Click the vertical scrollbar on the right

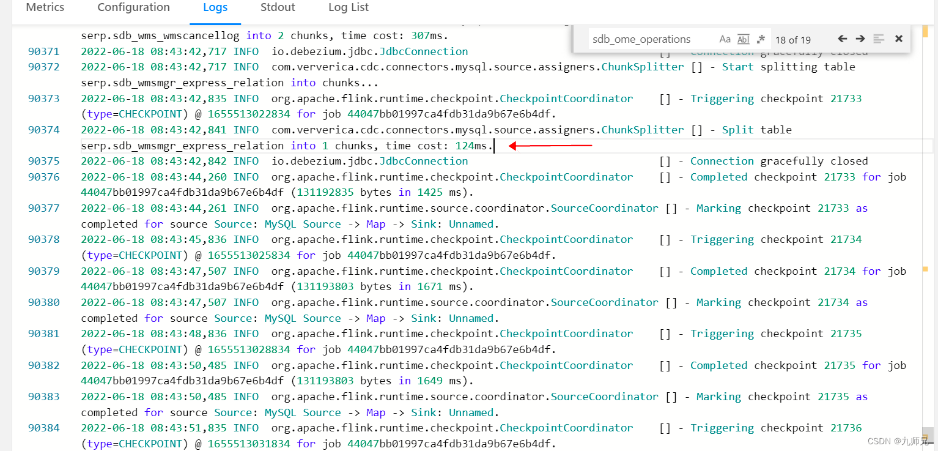click(x=928, y=245)
